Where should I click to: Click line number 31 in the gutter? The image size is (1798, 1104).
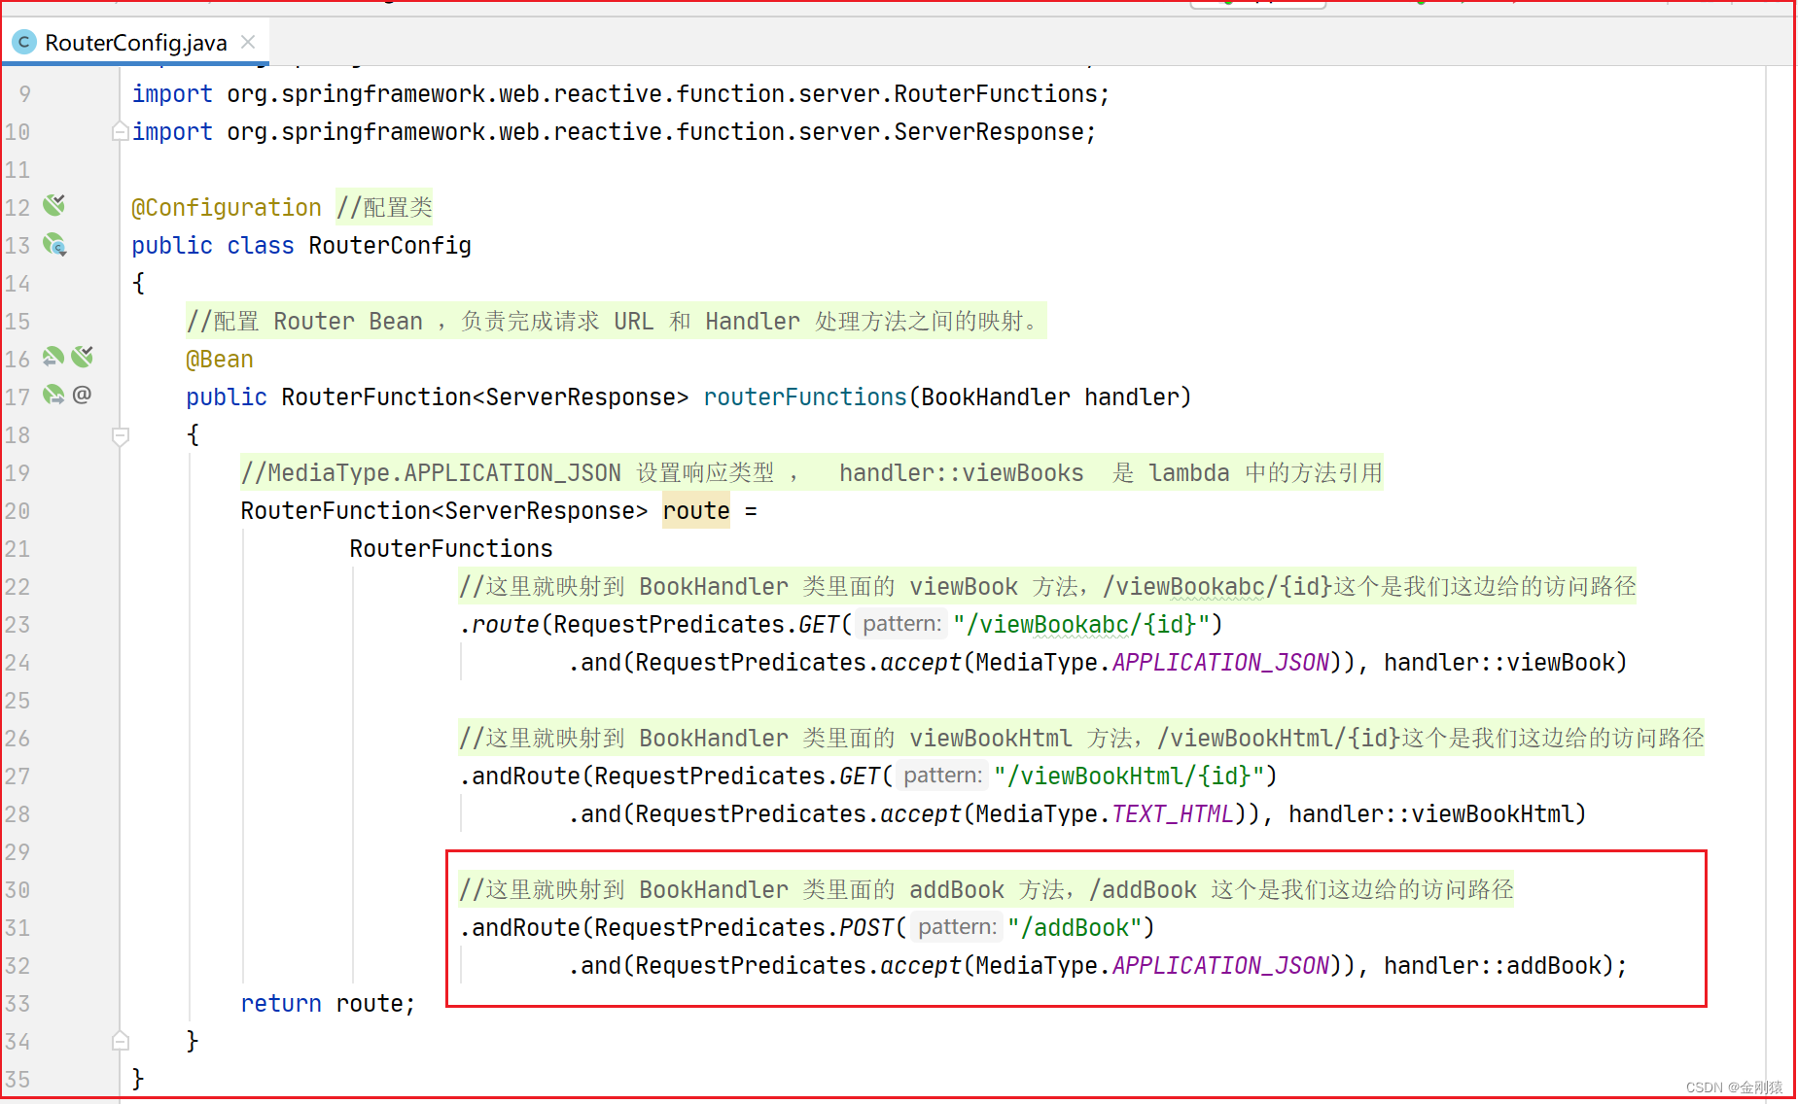18,928
